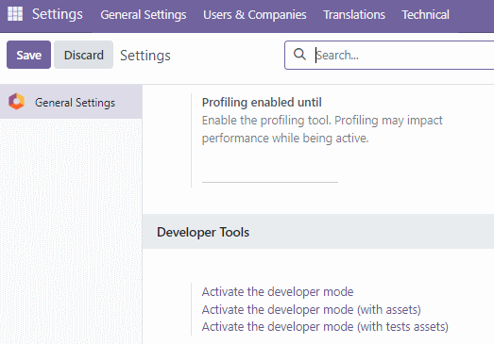Click the Settings breadcrumb title
Image resolution: width=494 pixels, height=344 pixels.
145,56
